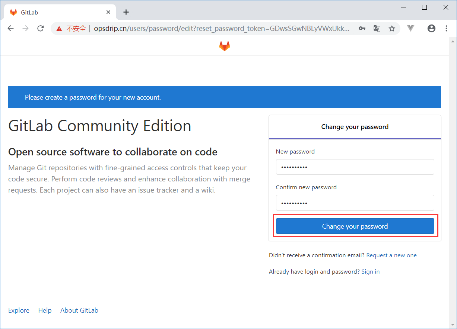Focus the Confirm new password field

[355, 203]
